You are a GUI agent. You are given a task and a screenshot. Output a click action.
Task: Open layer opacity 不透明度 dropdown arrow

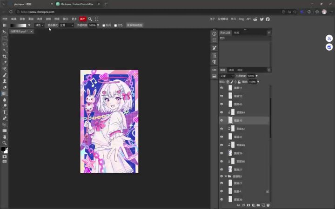click(x=256, y=76)
